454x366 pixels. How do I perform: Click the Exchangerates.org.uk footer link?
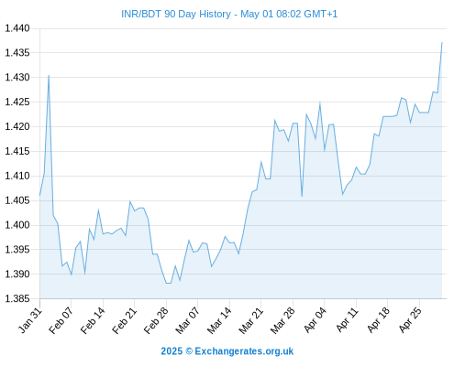pos(227,351)
